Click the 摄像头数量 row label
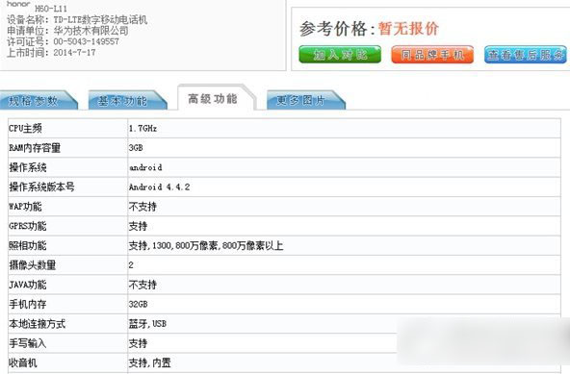This screenshot has width=570, height=374. (x=33, y=265)
